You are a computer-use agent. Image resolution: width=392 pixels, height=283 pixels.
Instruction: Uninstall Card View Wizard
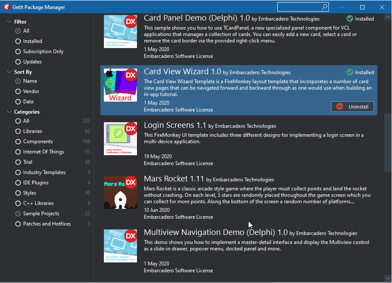click(352, 107)
